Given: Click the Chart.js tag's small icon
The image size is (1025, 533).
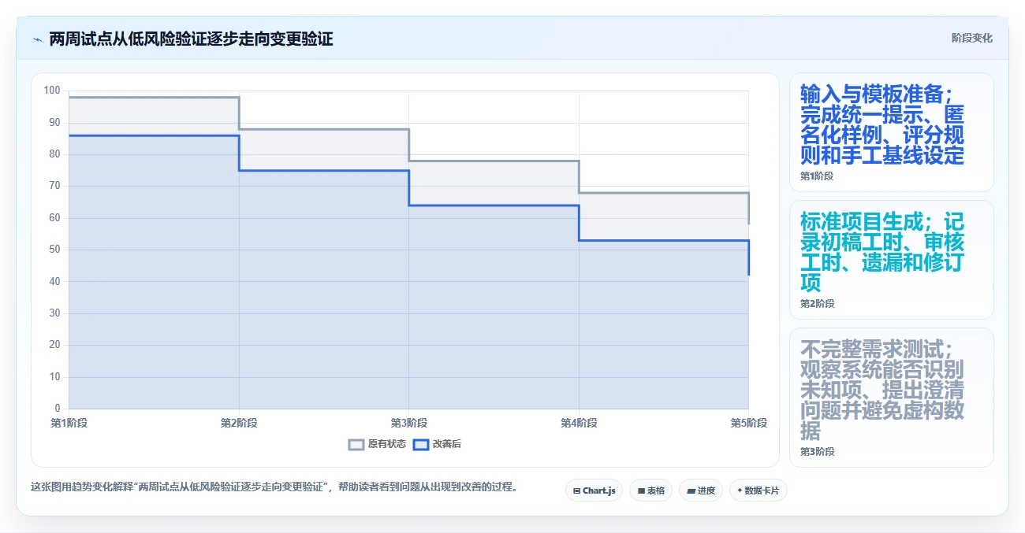Looking at the screenshot, I should tap(577, 490).
